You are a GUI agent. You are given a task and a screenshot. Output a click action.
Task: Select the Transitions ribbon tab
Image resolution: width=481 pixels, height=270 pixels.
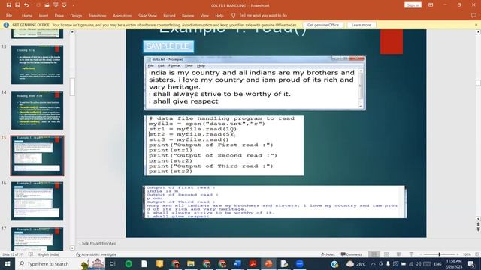[97, 15]
